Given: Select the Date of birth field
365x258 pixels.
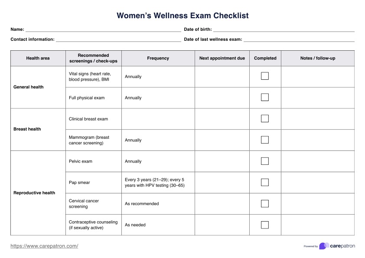Looking at the screenshot, I should (284, 29).
